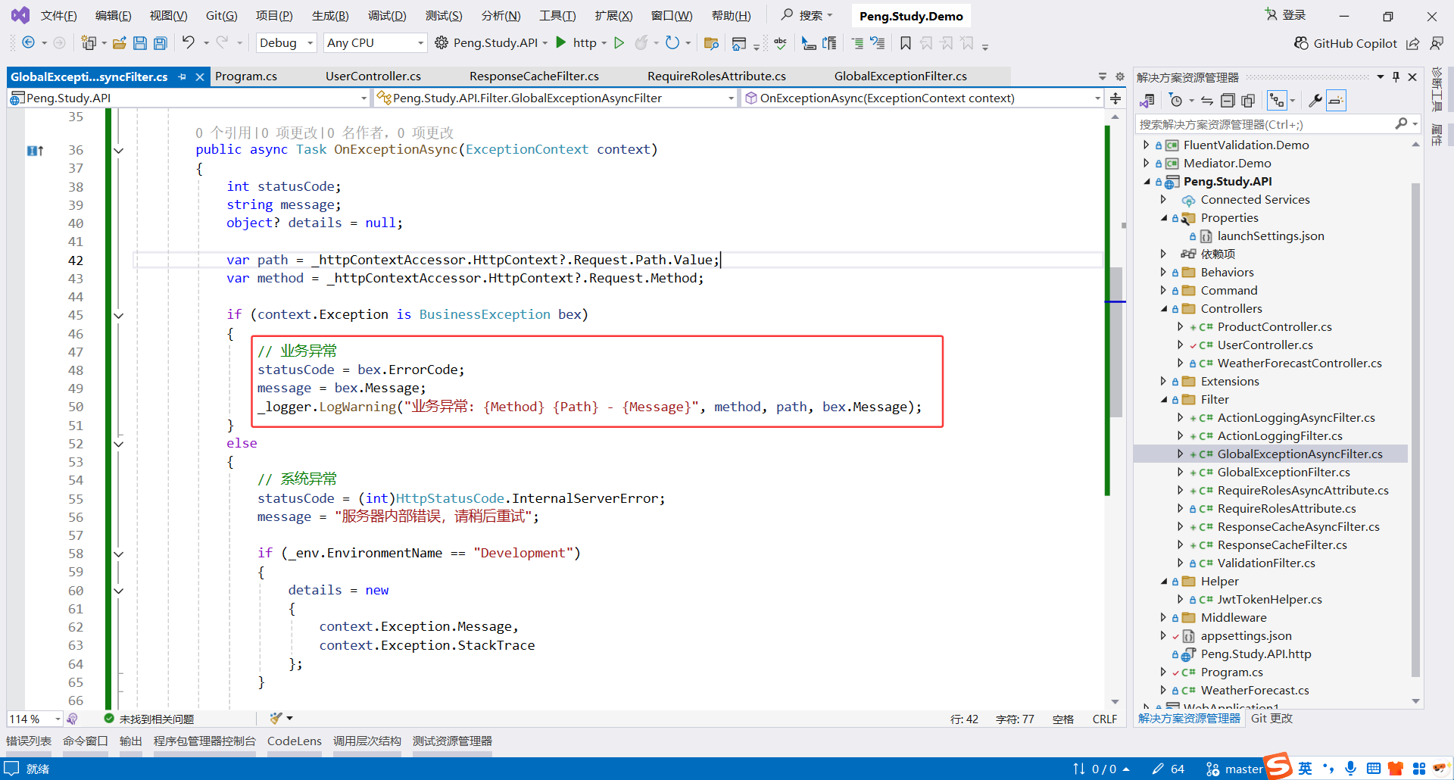
Task: Toggle a bookmark on the current line
Action: pos(906,43)
